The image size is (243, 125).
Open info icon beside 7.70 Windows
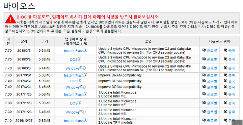pos(84,68)
